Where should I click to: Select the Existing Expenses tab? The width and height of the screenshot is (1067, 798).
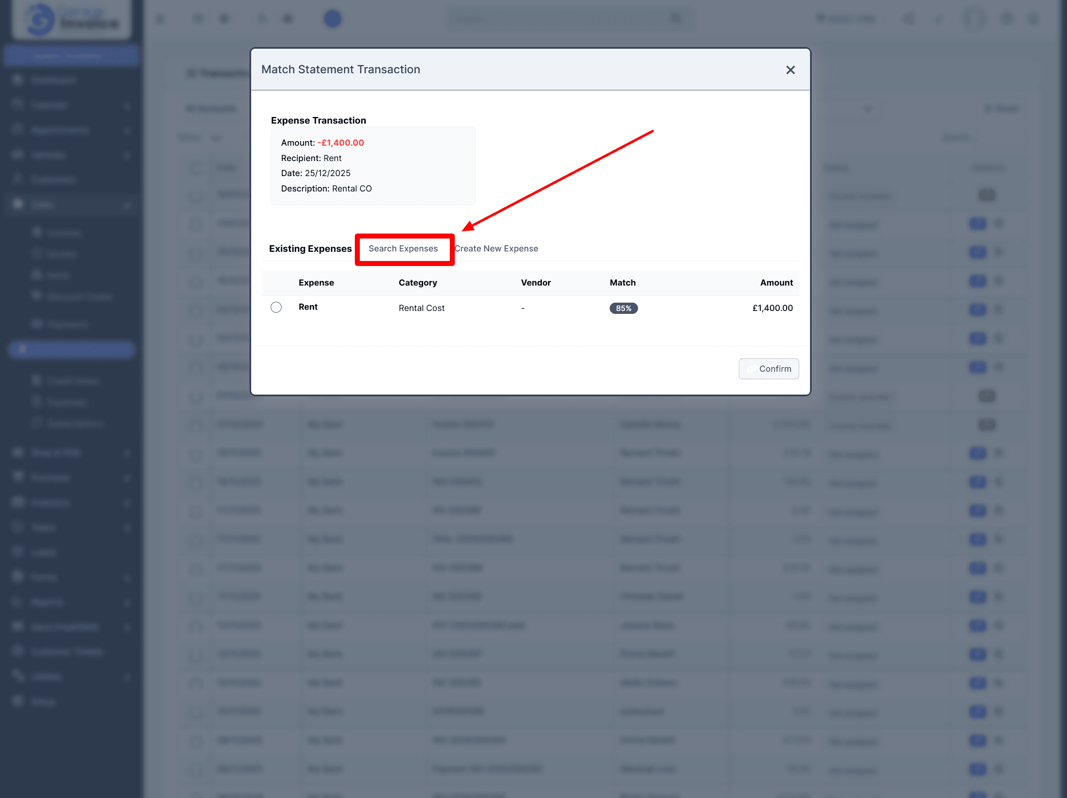310,249
